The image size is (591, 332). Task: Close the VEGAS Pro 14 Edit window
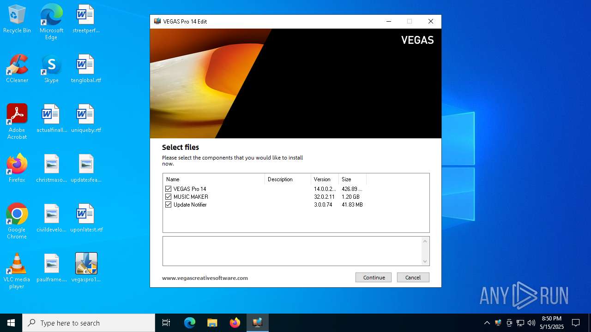[x=431, y=21]
